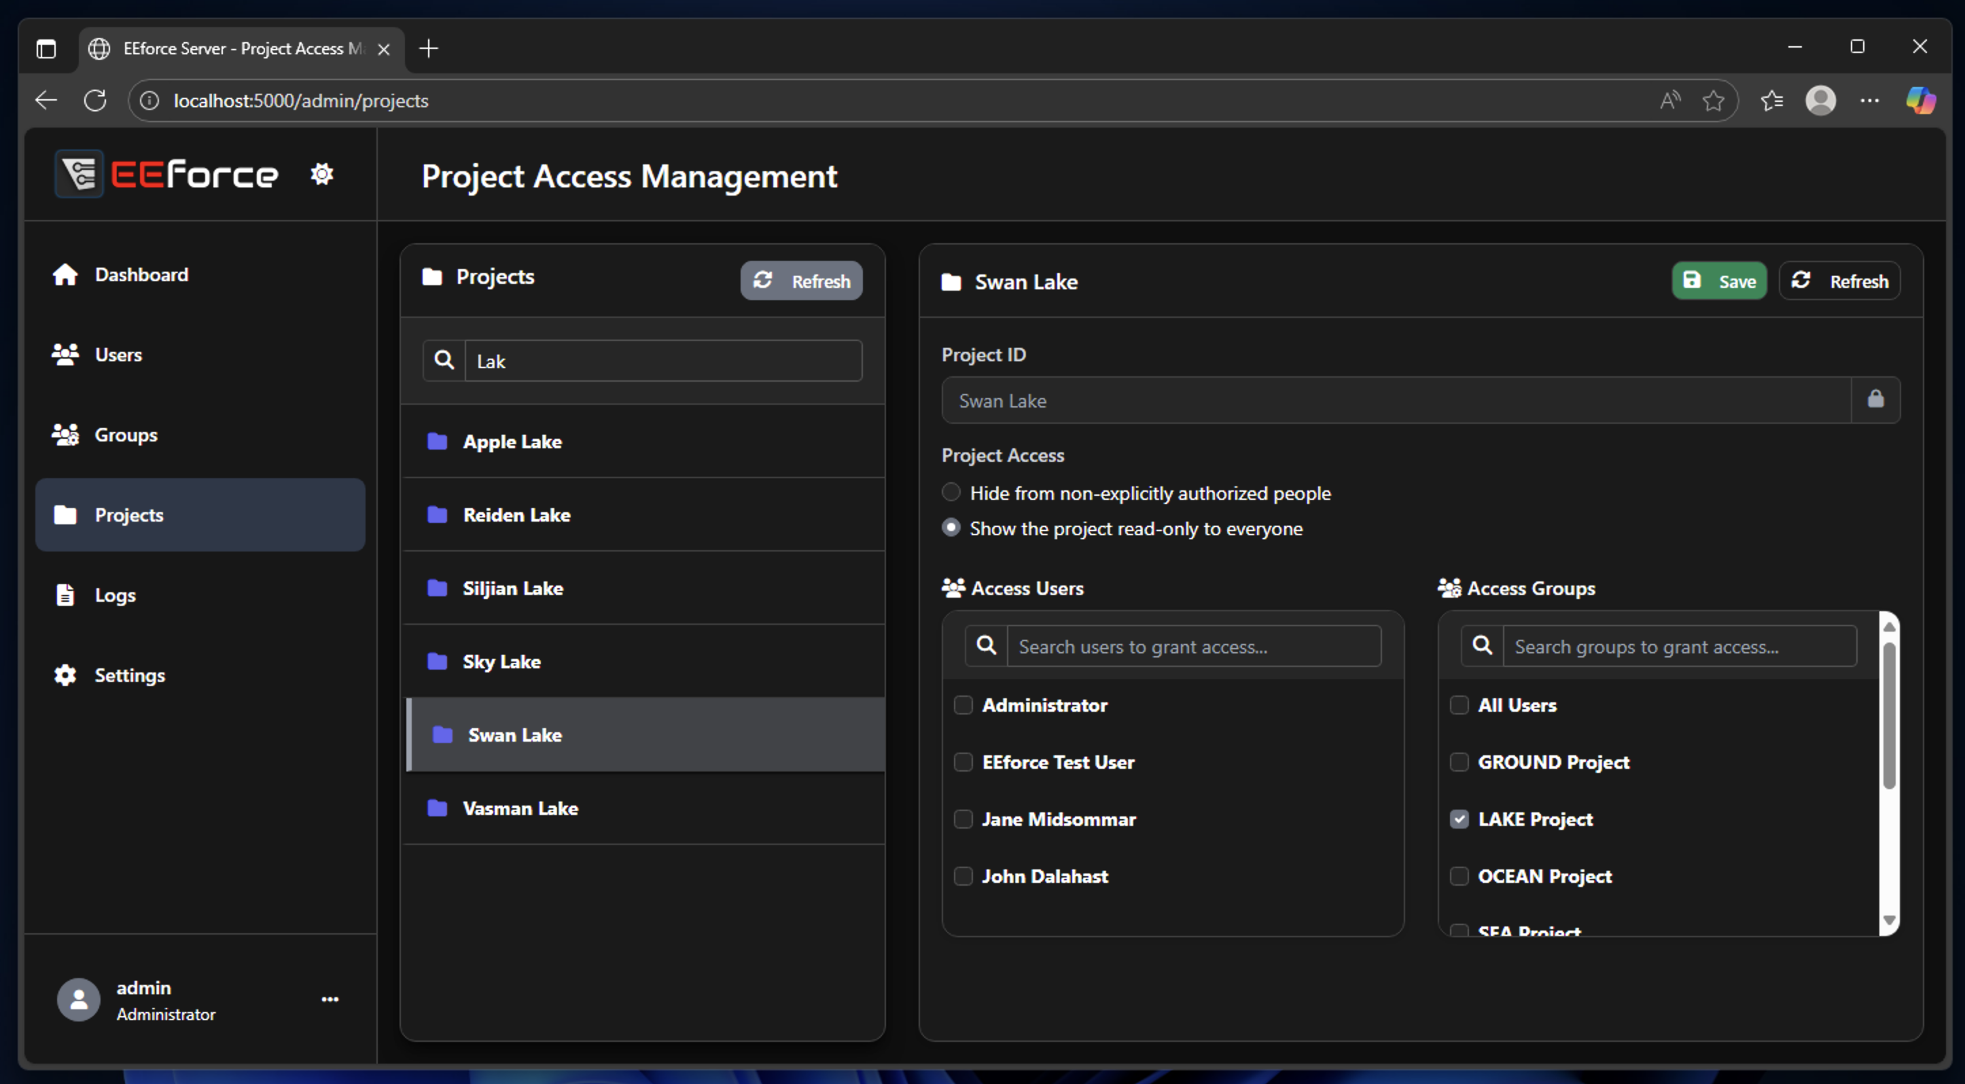The height and width of the screenshot is (1084, 1965).
Task: Check the John Dalahast checkbox
Action: (963, 877)
